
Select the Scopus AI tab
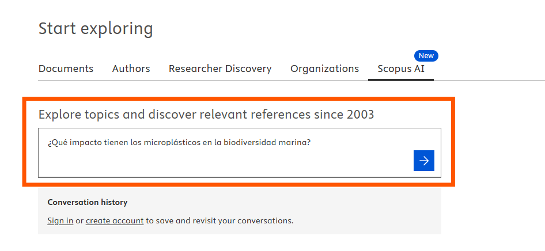click(x=401, y=69)
